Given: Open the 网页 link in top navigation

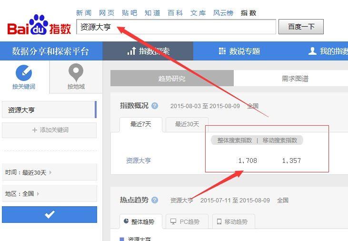Looking at the screenshot, I should (107, 13).
